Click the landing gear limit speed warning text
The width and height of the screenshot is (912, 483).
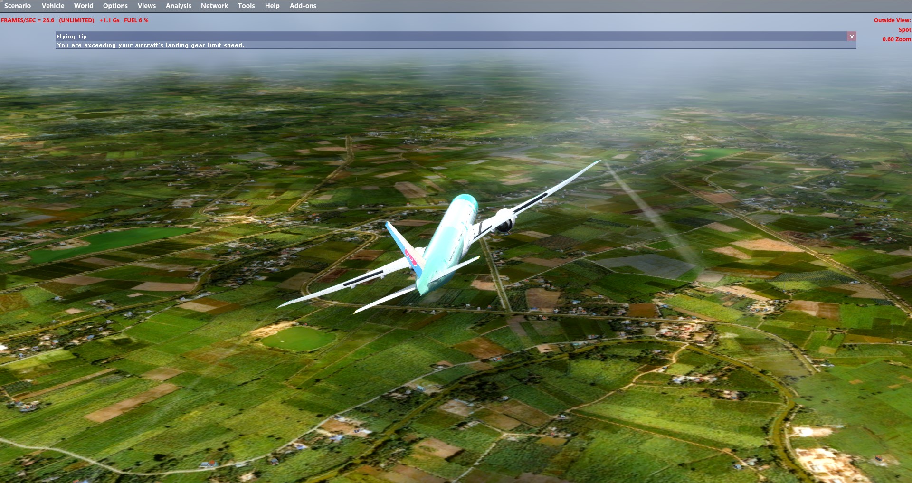(x=151, y=45)
